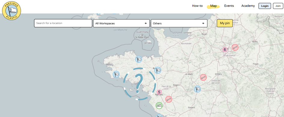Image resolution: width=284 pixels, height=117 pixels.
Task: Select the flag pin near Rennes
Action: pyautogui.click(x=158, y=70)
